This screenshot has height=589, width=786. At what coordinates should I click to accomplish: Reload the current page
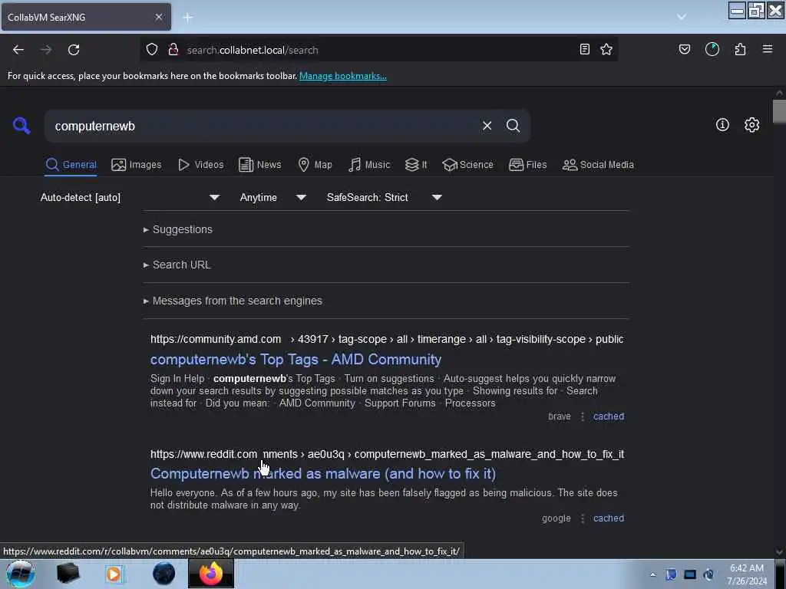[74, 50]
